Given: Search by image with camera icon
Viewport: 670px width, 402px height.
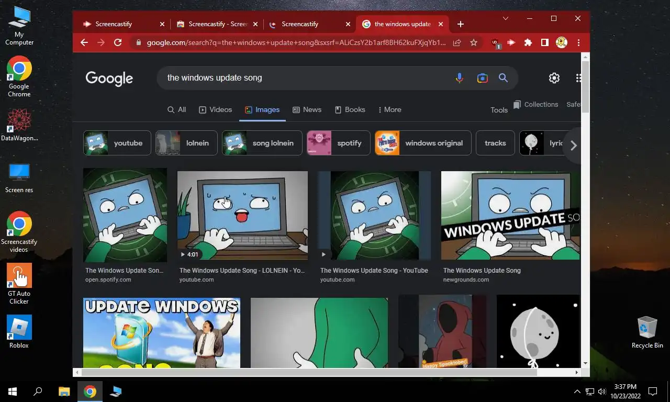Looking at the screenshot, I should point(483,78).
